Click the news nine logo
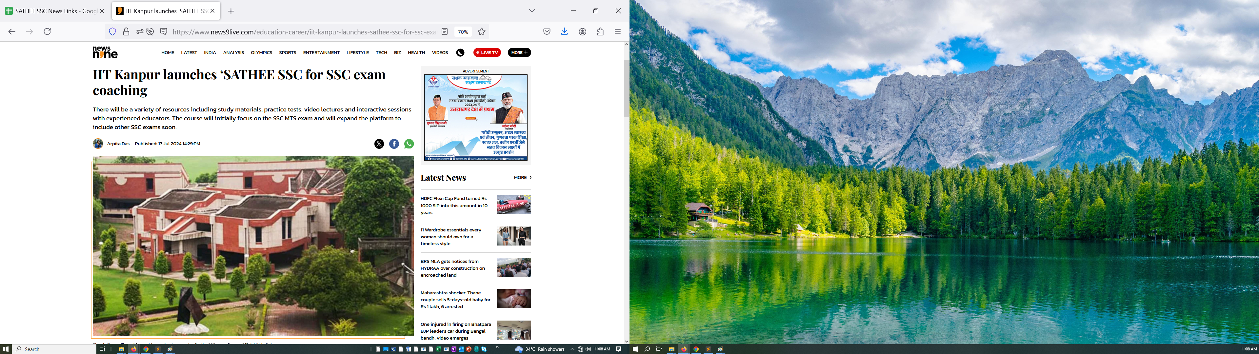 click(x=105, y=52)
